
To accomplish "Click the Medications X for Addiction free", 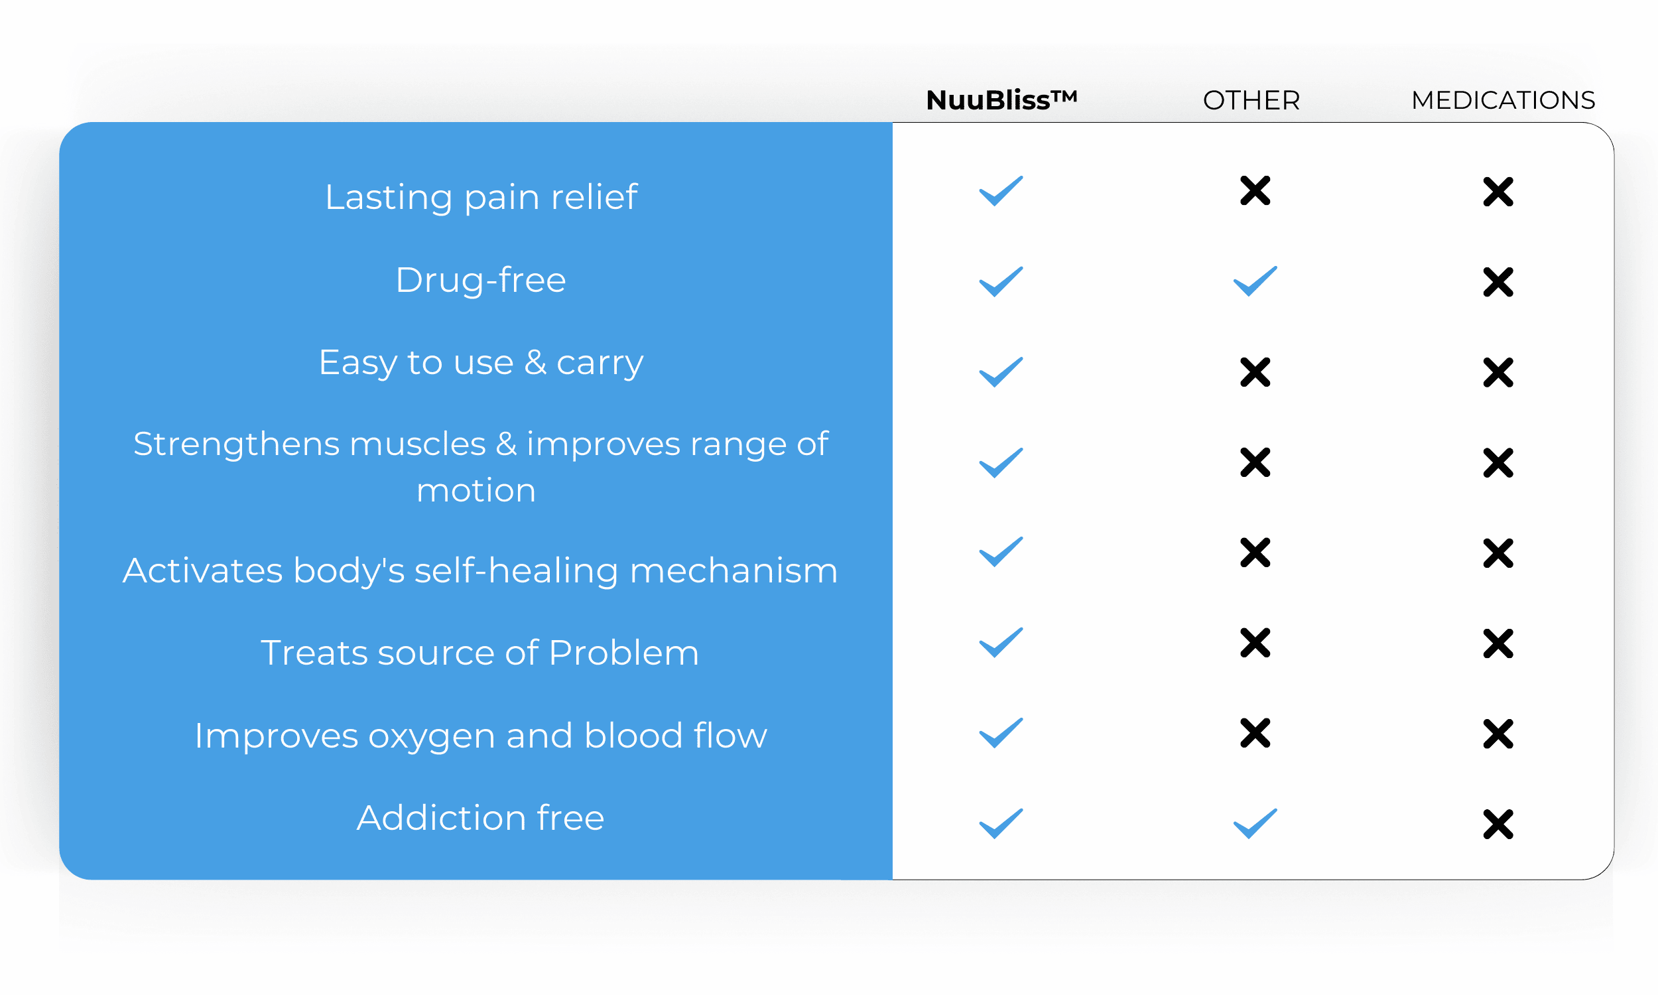I will [x=1498, y=824].
